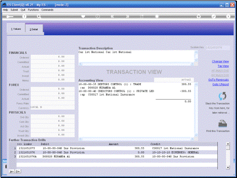237x178 pixels.
Task: Click the Pre button below drills list
Action: pyautogui.click(x=18, y=171)
